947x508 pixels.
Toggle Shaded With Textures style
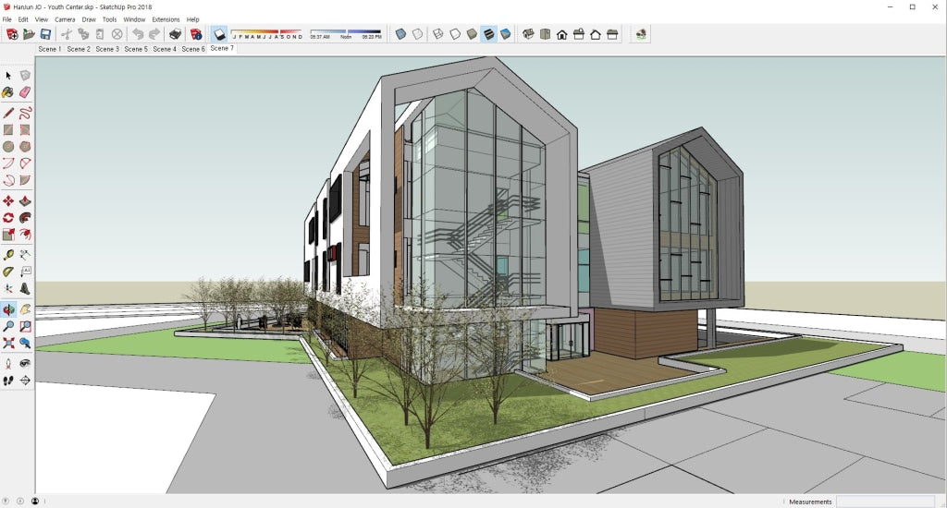pos(488,34)
